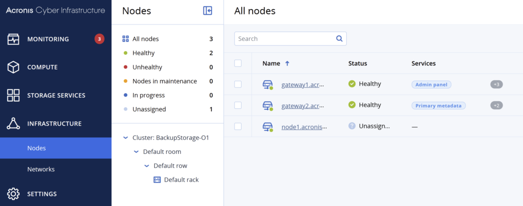The width and height of the screenshot is (523, 206).
Task: Open Storage Services grid icon
Action: [x=13, y=95]
